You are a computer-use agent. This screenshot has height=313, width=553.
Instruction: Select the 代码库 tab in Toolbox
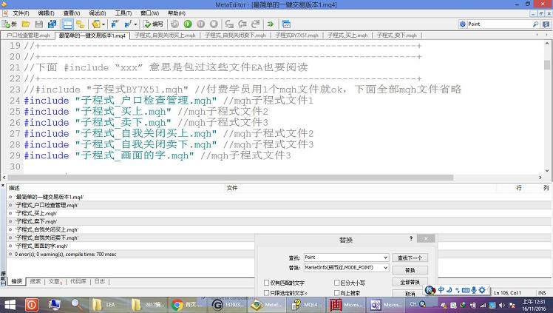point(78,281)
